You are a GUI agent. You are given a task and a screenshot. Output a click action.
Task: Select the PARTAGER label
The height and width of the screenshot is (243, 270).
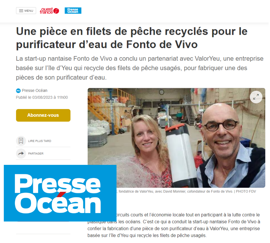point(36,154)
